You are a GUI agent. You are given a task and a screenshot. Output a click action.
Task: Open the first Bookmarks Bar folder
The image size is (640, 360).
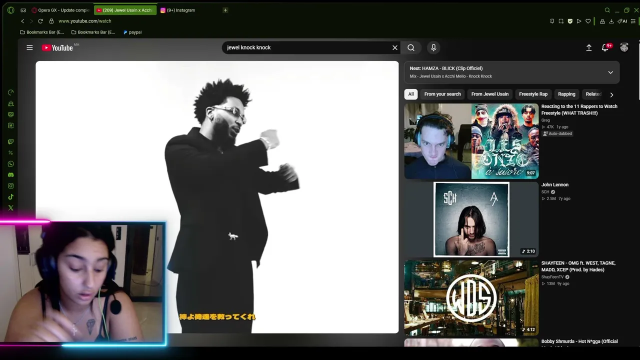pyautogui.click(x=42, y=32)
